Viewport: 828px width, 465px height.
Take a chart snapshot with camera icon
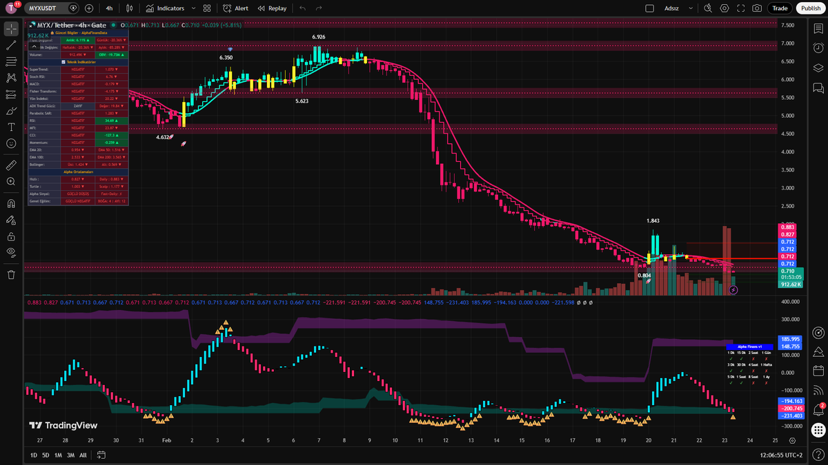click(757, 8)
